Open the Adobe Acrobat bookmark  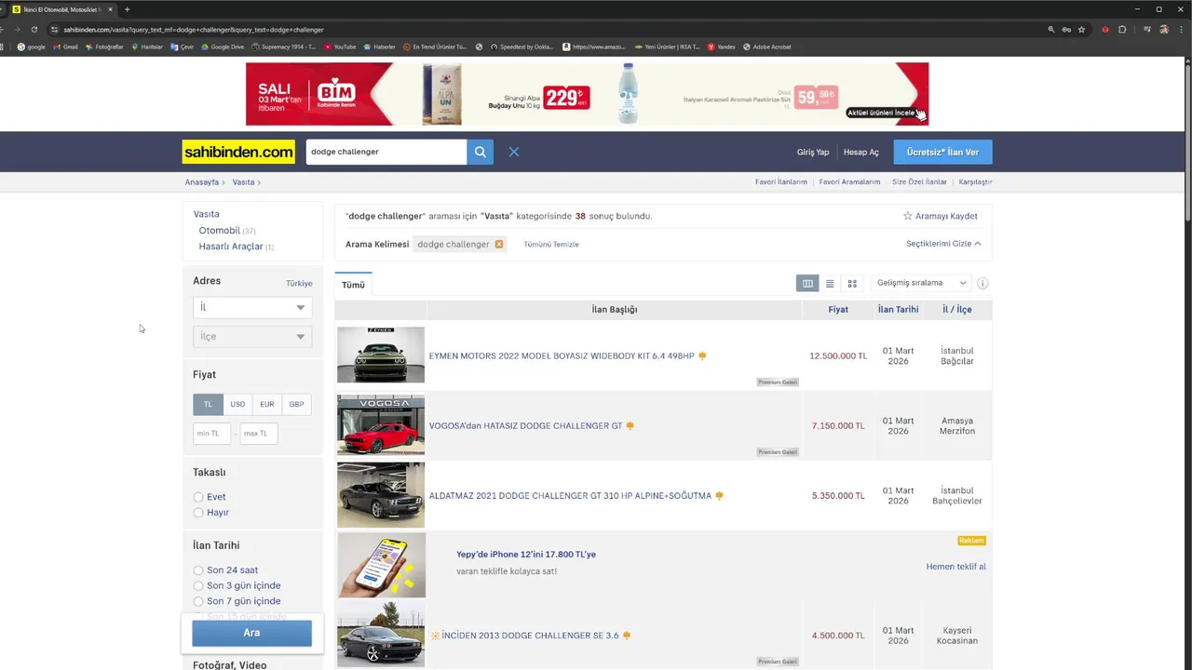click(x=767, y=47)
